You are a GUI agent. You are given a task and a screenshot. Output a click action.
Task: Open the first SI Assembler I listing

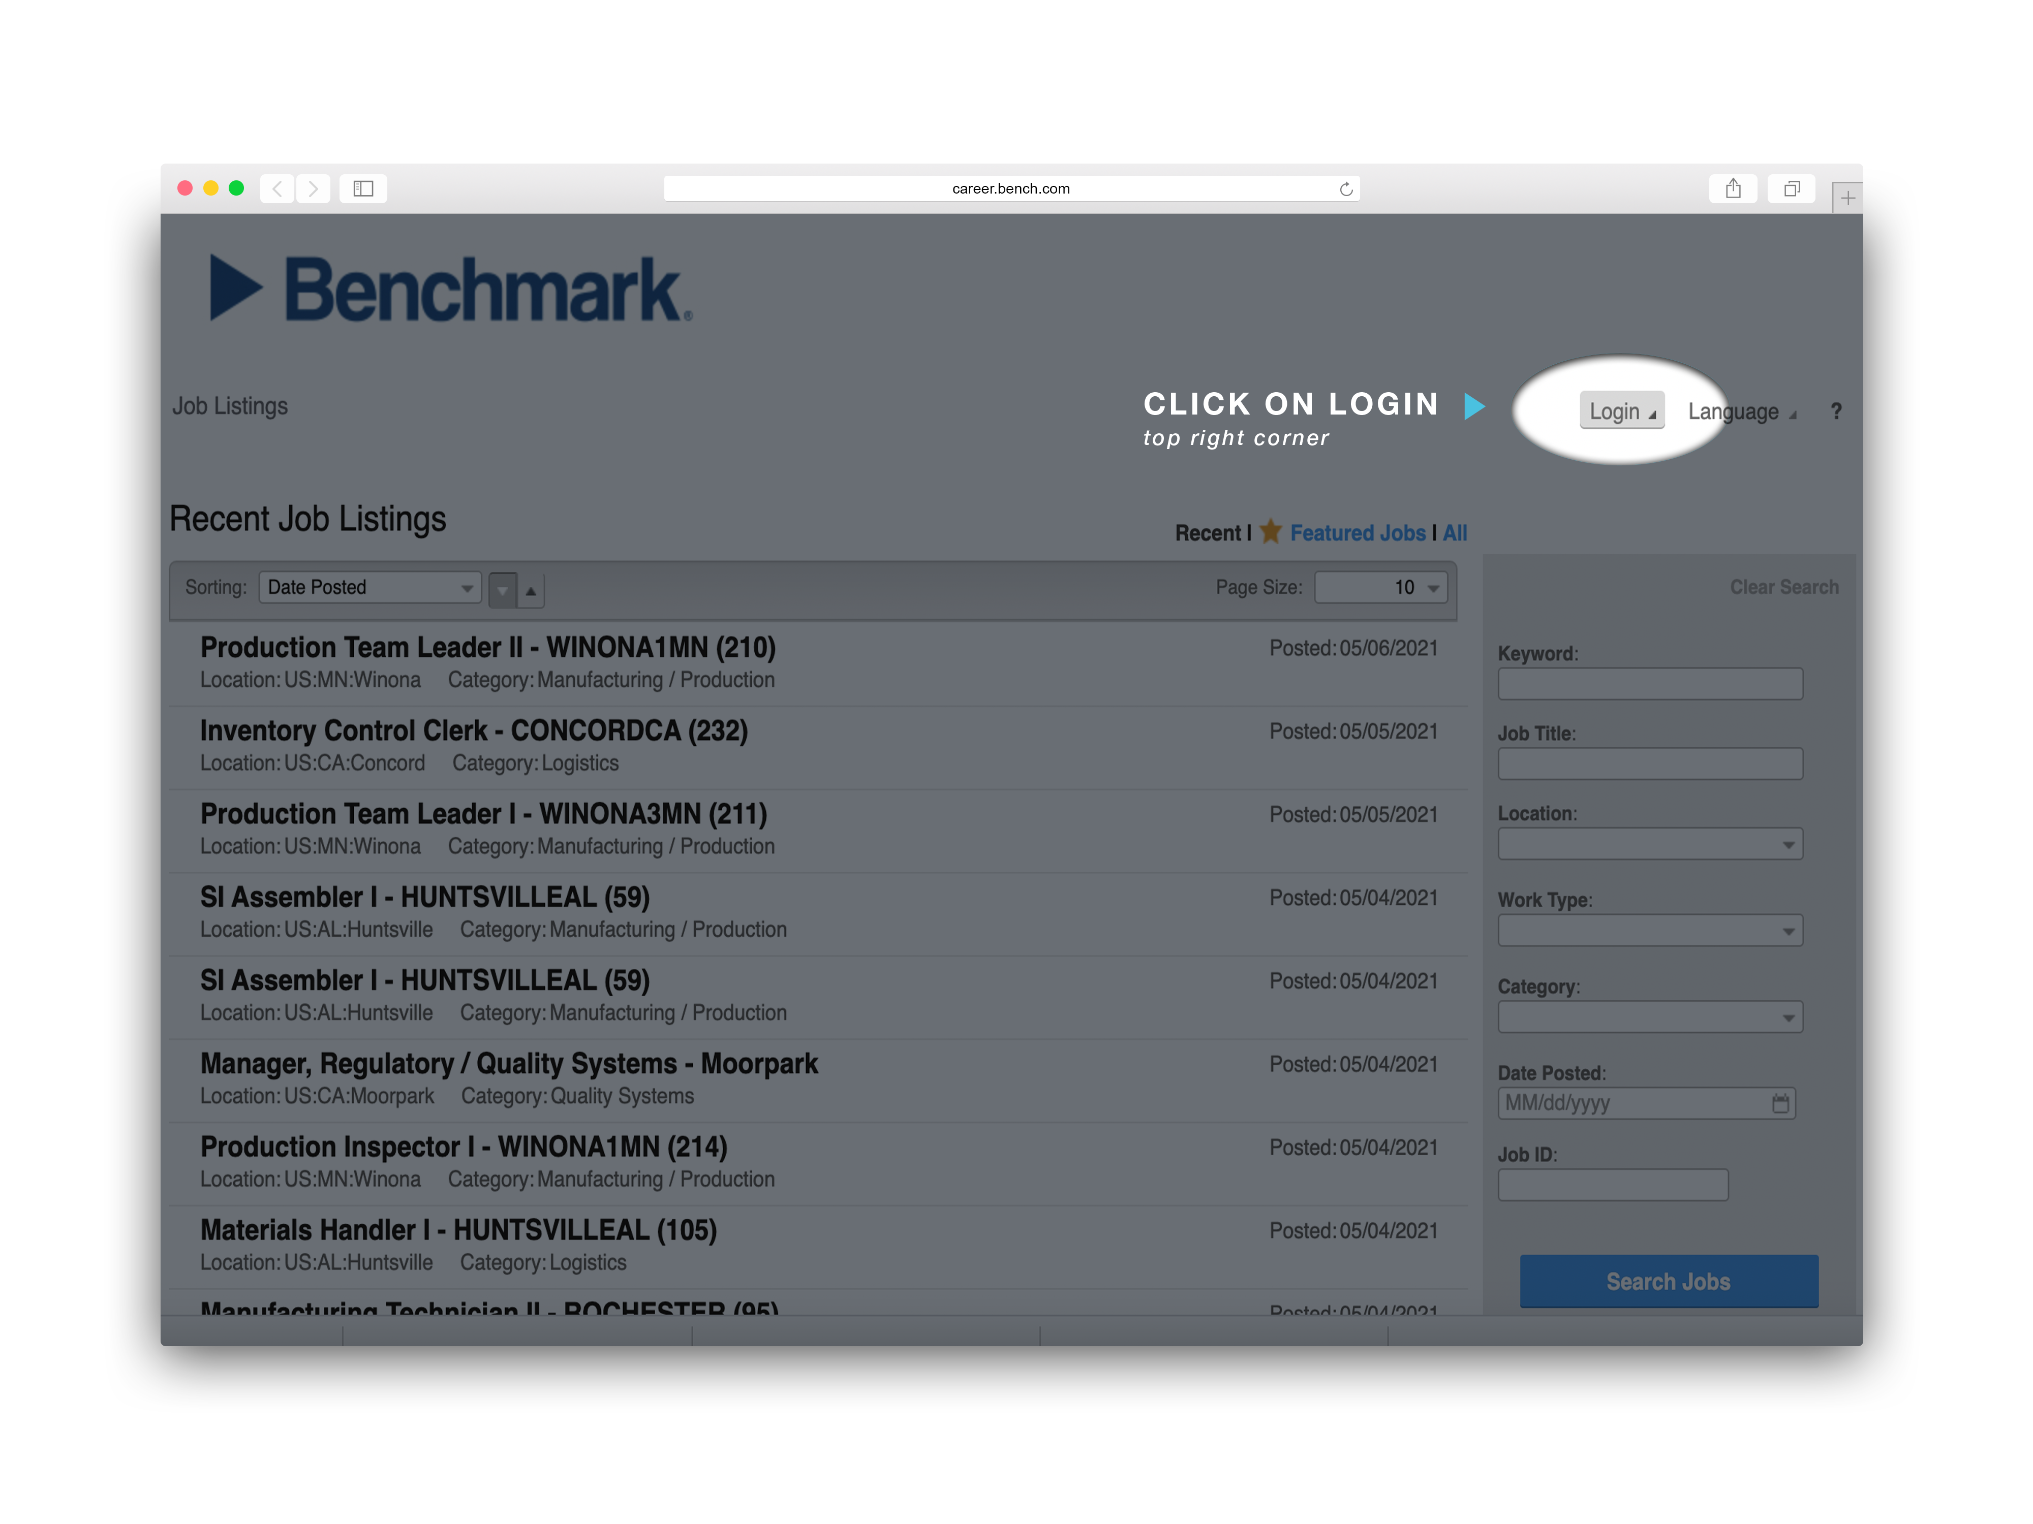424,898
